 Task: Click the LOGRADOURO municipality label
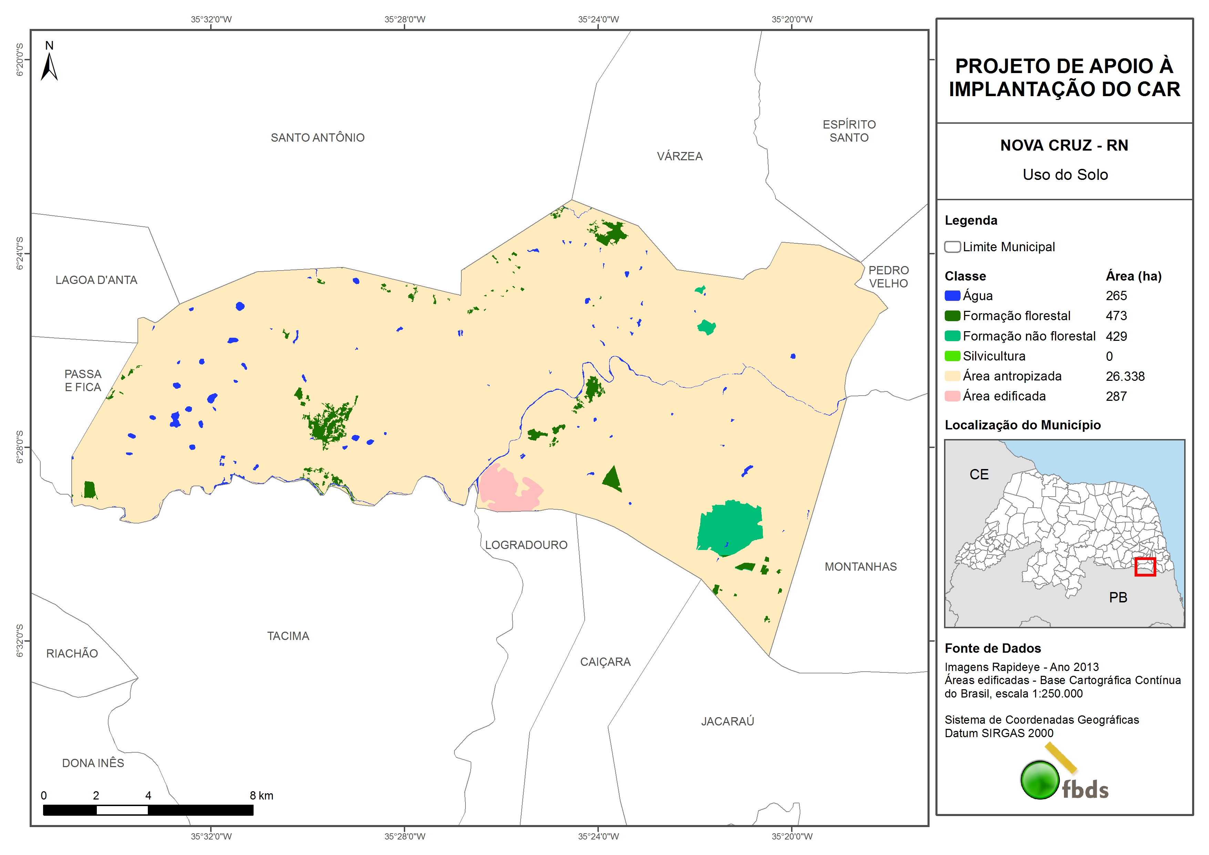[x=526, y=545]
